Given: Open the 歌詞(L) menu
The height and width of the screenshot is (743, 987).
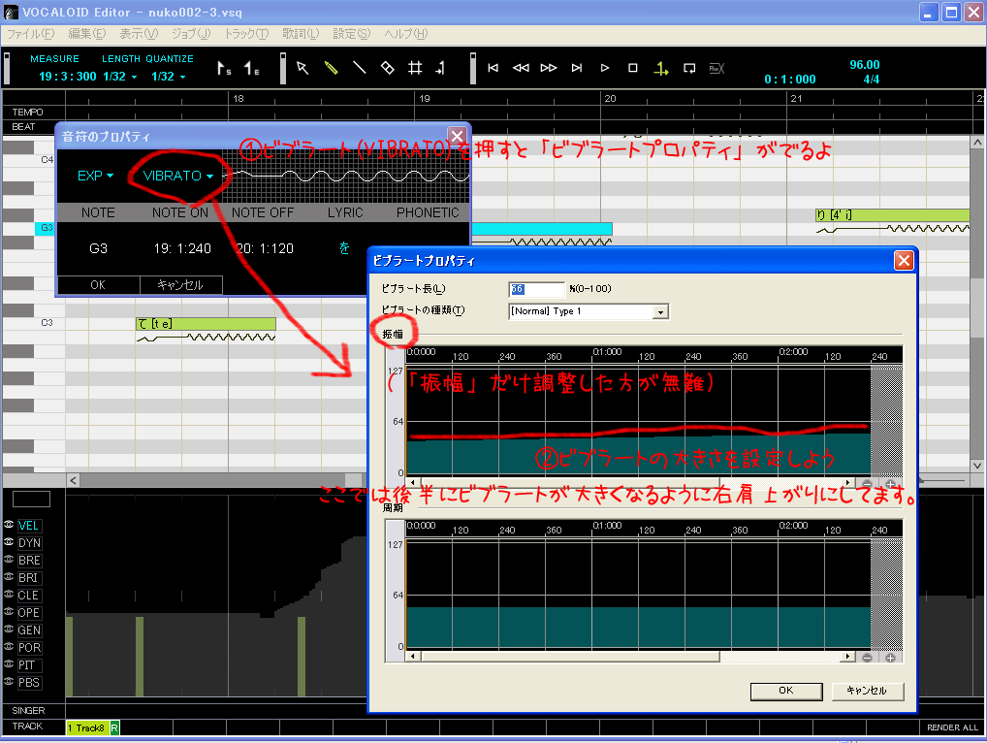Looking at the screenshot, I should tap(301, 34).
